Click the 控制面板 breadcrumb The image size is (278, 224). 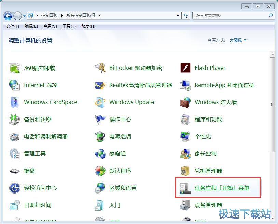tap(50, 15)
